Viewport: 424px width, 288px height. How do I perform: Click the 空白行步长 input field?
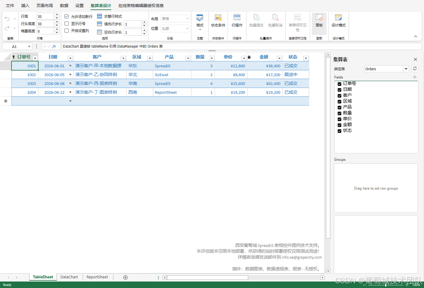pyautogui.click(x=133, y=32)
